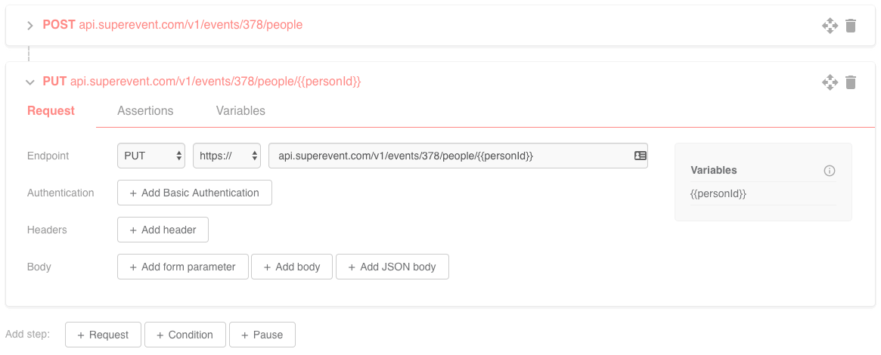This screenshot has height=355, width=881.
Task: Switch to the Assertions tab
Action: [145, 111]
